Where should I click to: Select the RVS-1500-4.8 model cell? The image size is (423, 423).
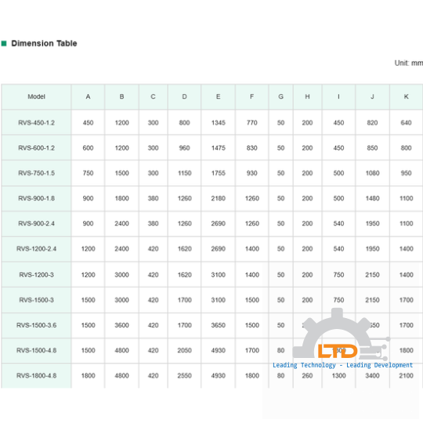point(36,350)
